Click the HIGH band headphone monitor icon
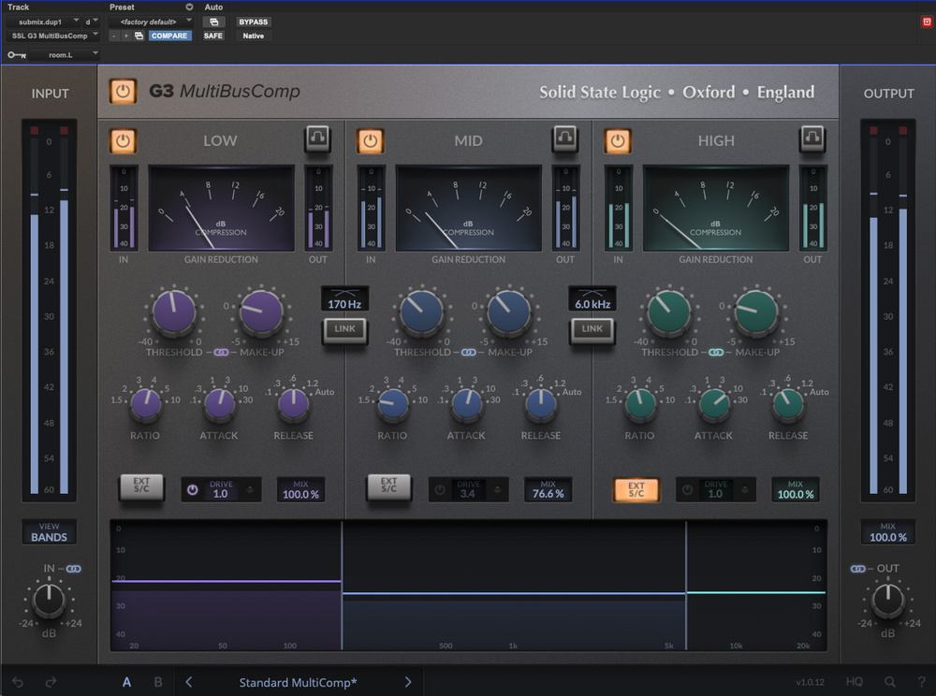Image resolution: width=936 pixels, height=696 pixels. (812, 140)
